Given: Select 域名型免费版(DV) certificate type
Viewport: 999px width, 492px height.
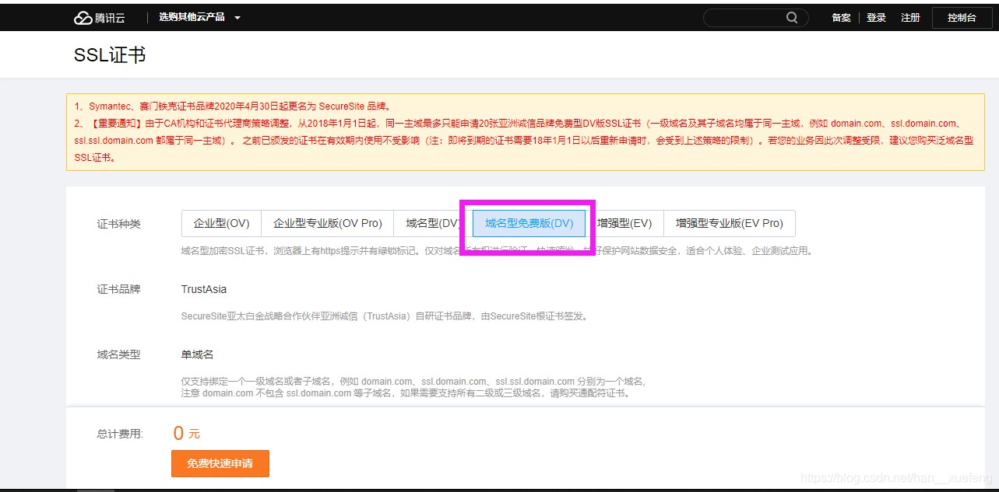Looking at the screenshot, I should [529, 223].
